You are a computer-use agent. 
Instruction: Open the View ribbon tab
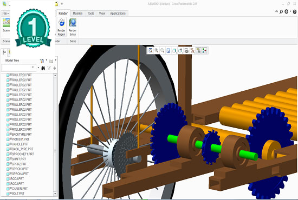(x=102, y=14)
